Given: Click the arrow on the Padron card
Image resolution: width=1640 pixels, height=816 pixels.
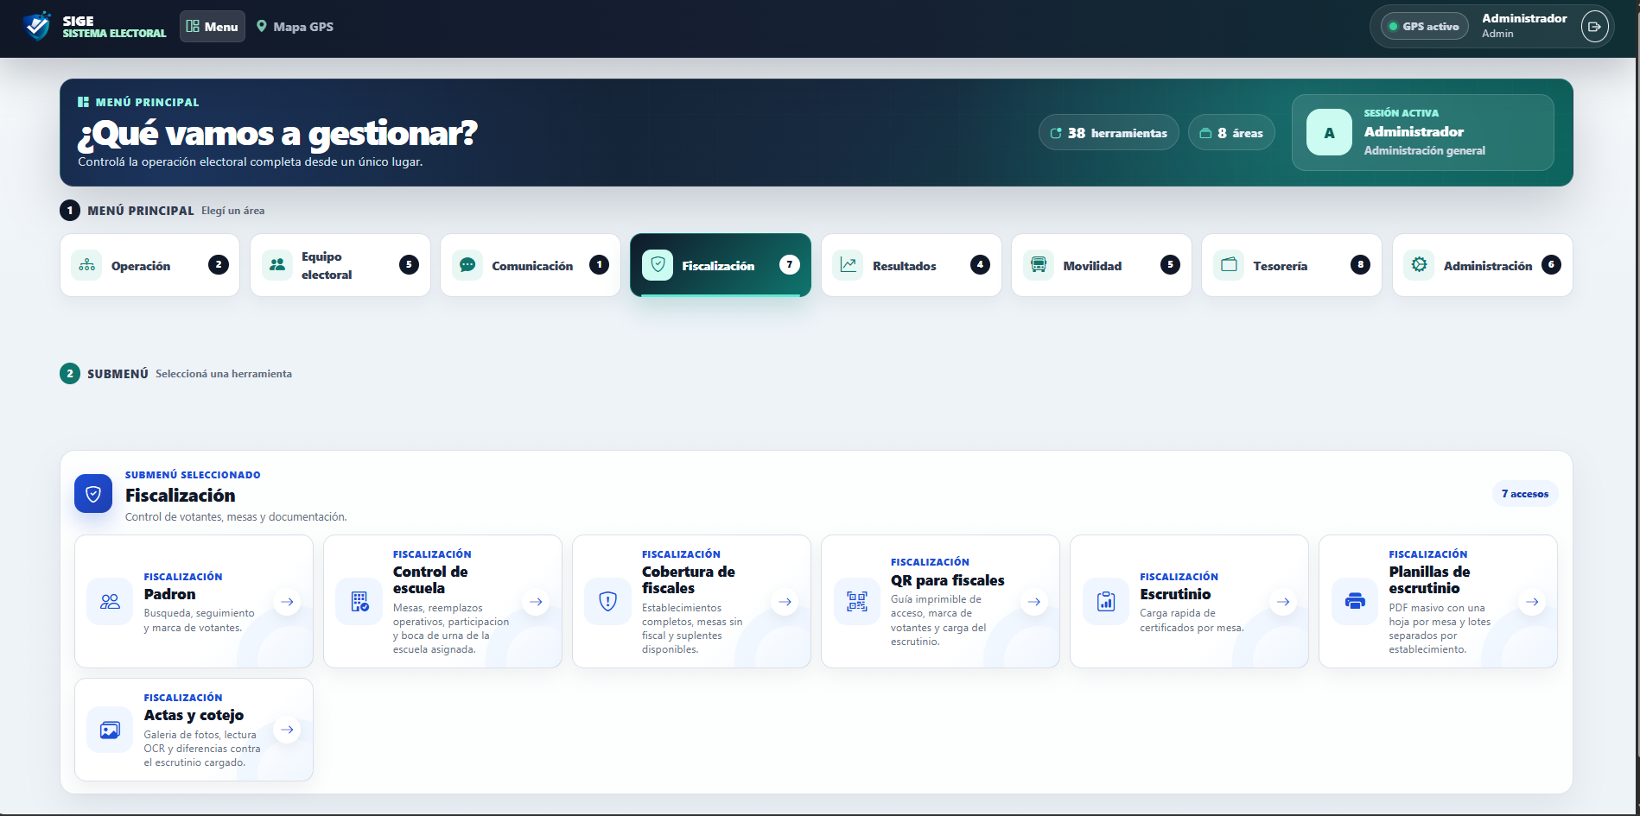Looking at the screenshot, I should (287, 601).
